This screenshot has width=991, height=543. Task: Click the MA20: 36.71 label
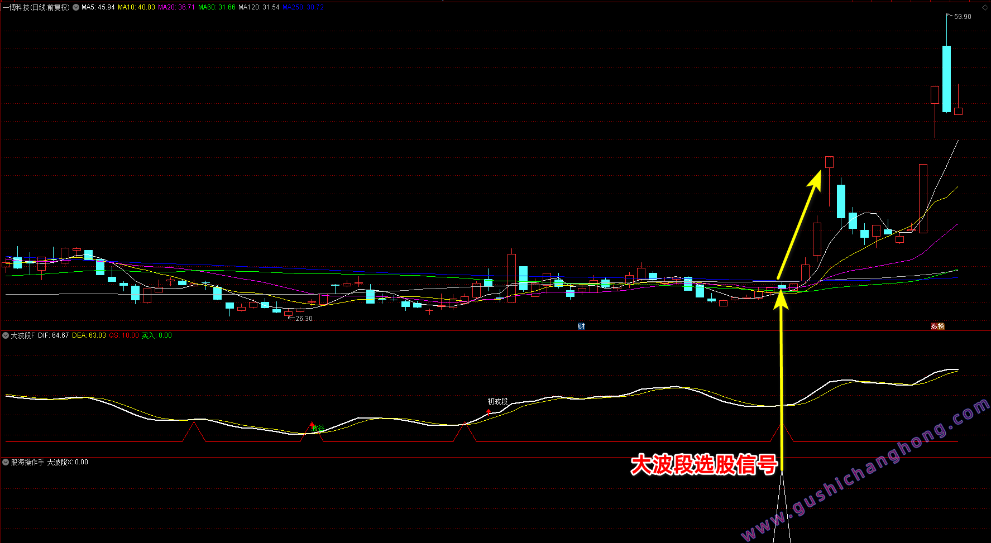176,7
